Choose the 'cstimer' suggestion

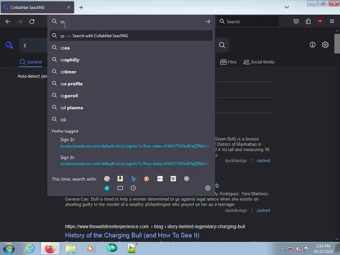131,72
